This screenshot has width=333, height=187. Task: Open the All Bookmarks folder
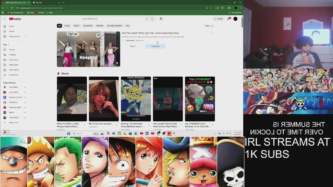[x=235, y=12]
